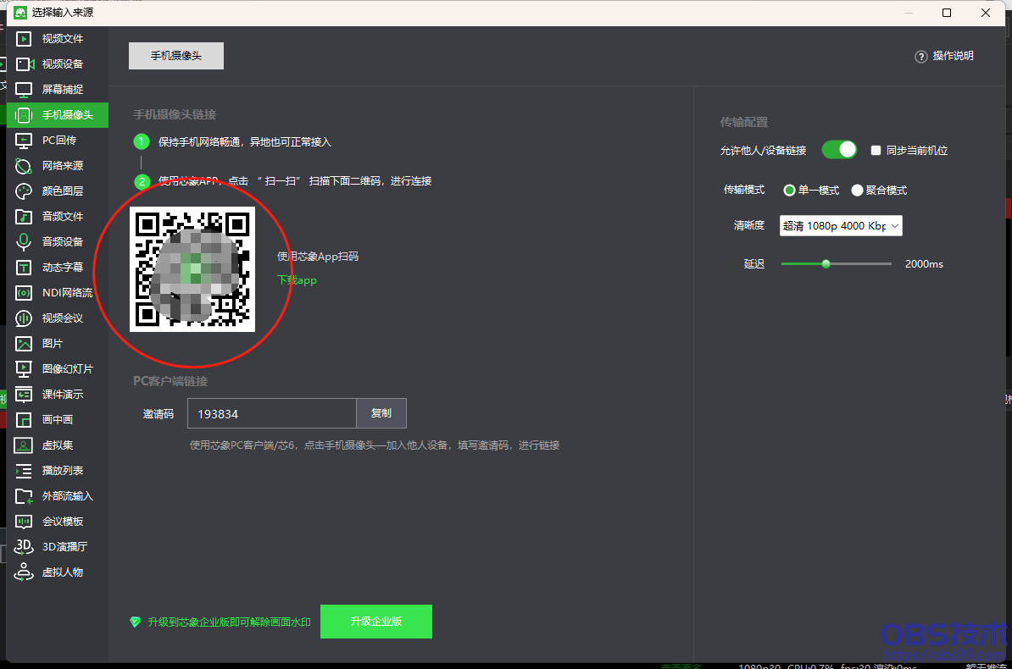The height and width of the screenshot is (669, 1012).
Task: Select the 视频会议 icon
Action: coord(23,318)
